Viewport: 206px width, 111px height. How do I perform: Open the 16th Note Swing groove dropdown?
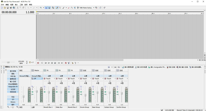(94, 8)
